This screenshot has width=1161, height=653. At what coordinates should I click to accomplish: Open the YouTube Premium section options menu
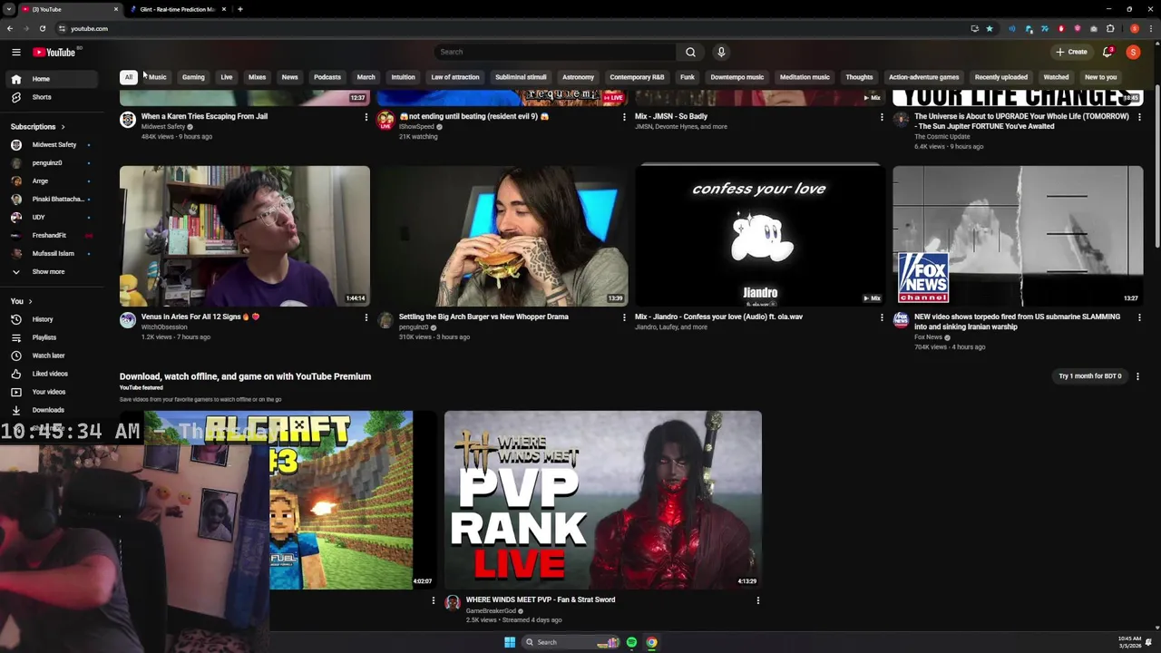(x=1137, y=376)
